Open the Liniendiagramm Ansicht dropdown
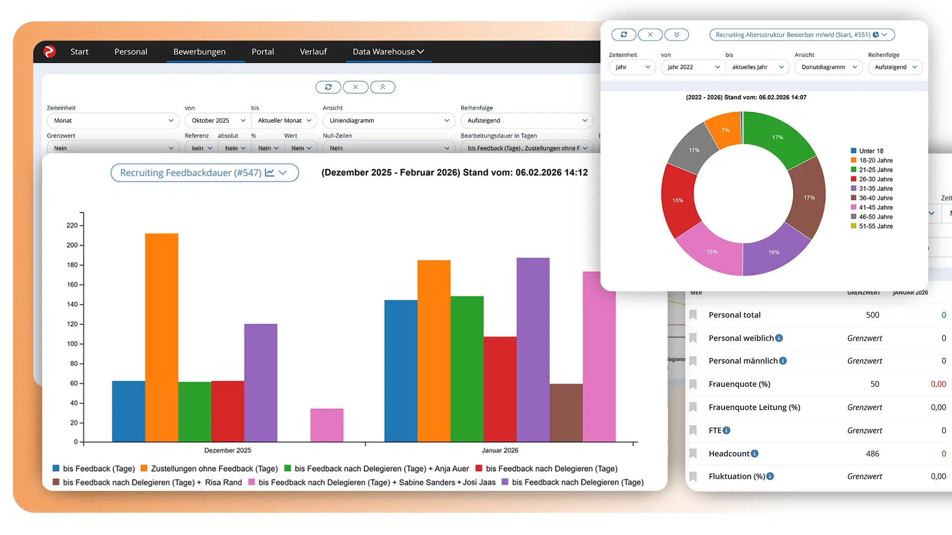 (389, 120)
